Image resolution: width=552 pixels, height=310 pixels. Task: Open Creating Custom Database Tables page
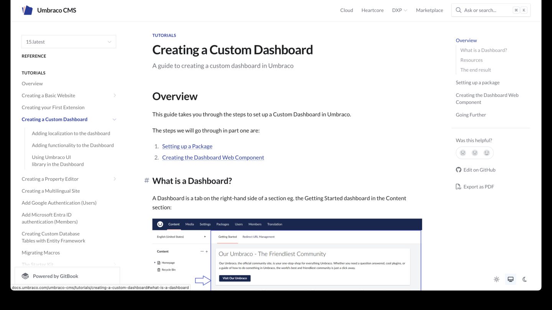tap(54, 237)
